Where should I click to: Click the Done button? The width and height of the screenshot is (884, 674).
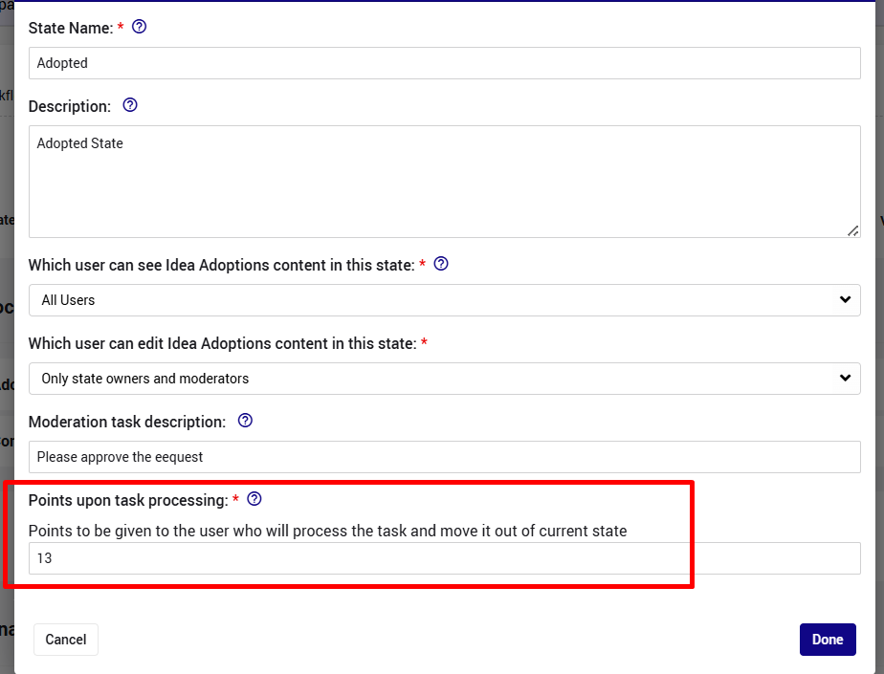828,640
